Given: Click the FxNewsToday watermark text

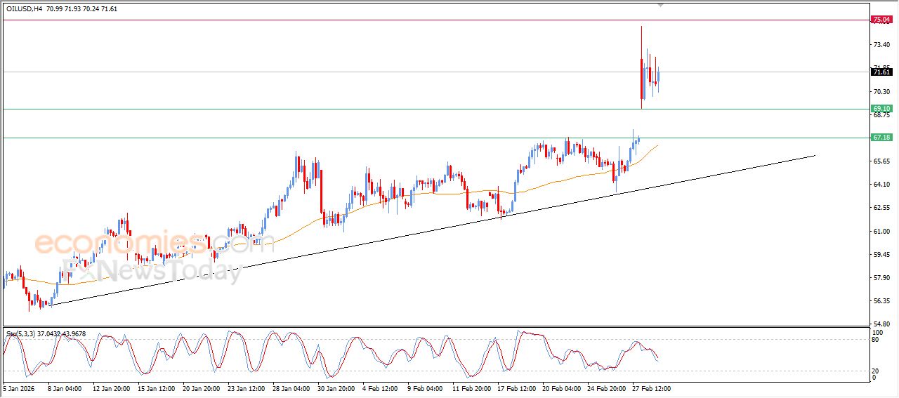Looking at the screenshot, I should click(x=151, y=270).
